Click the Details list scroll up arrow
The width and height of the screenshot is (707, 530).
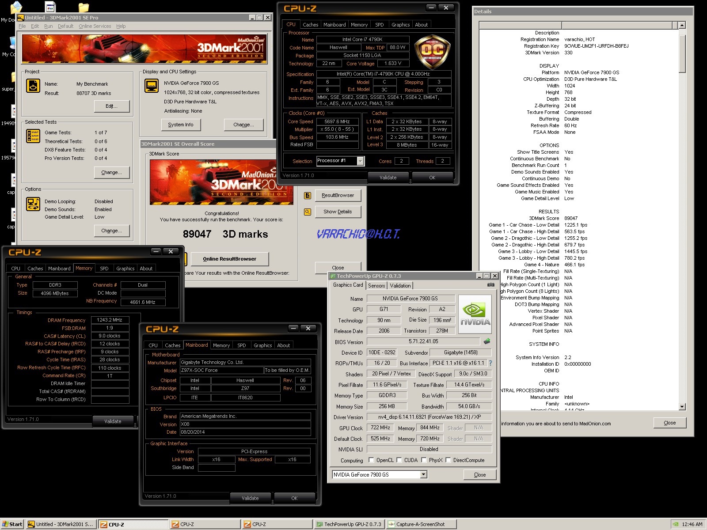coord(682,26)
